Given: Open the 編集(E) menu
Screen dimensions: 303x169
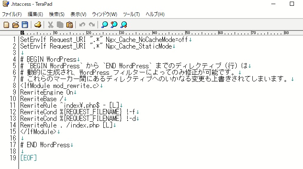Looking at the screenshot, I should pyautogui.click(x=35, y=14).
